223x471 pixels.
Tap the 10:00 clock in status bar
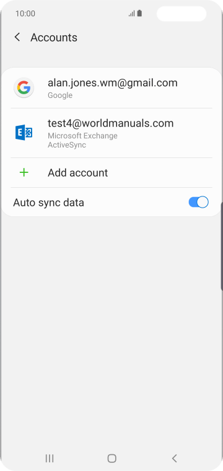25,14
